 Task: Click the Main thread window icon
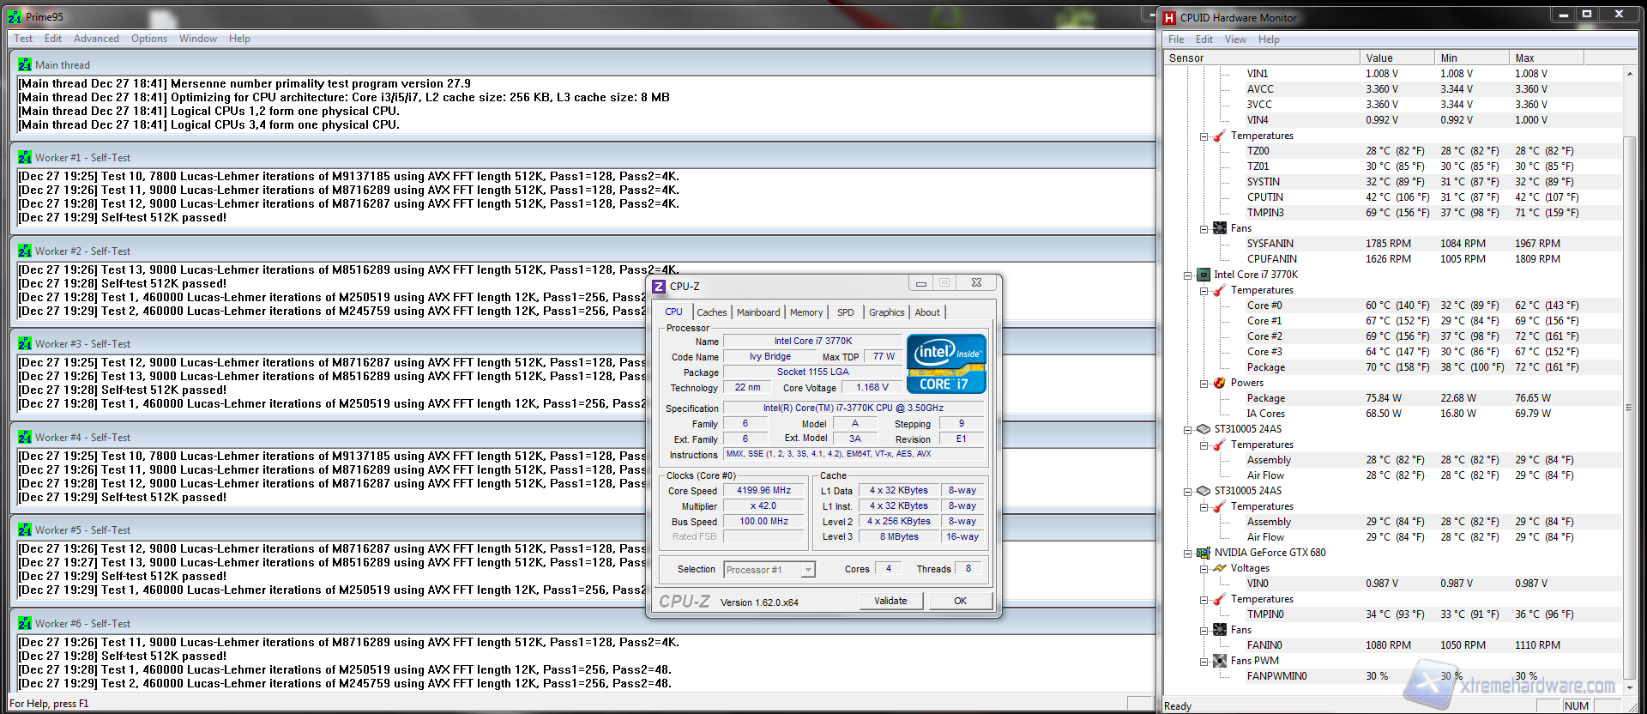coord(25,65)
